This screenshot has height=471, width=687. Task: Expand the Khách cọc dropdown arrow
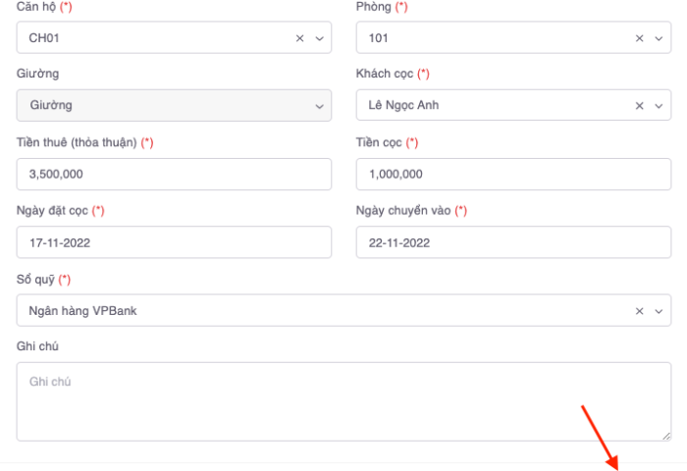[x=658, y=106]
